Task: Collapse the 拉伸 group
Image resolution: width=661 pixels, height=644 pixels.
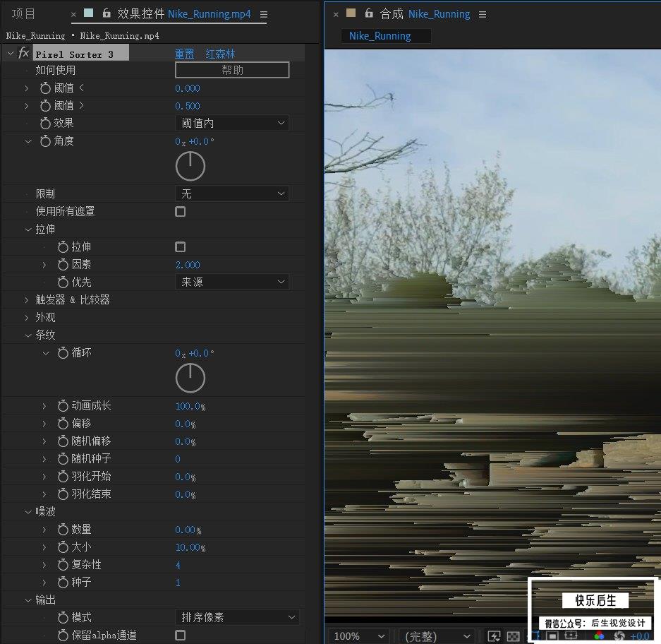Action: [x=28, y=229]
